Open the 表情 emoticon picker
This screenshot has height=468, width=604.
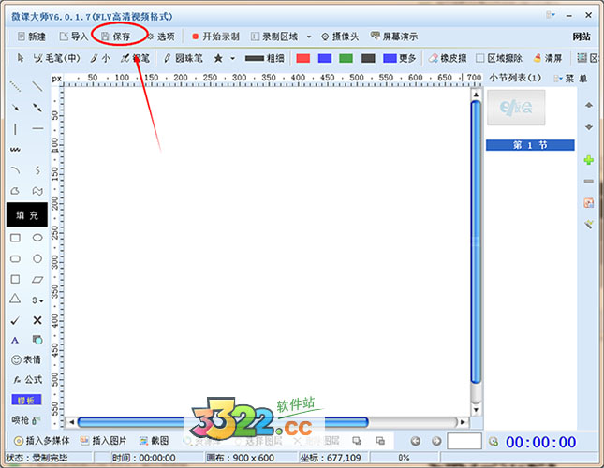click(26, 359)
